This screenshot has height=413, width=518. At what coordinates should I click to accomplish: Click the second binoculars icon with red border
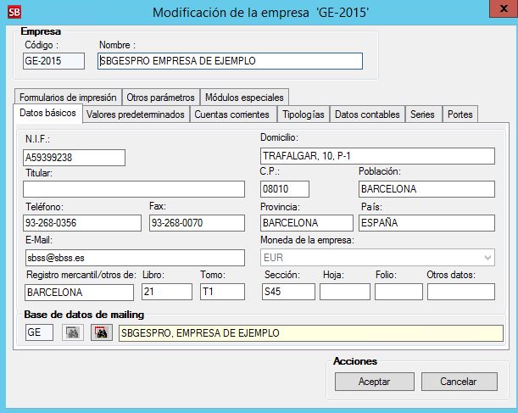(x=102, y=332)
